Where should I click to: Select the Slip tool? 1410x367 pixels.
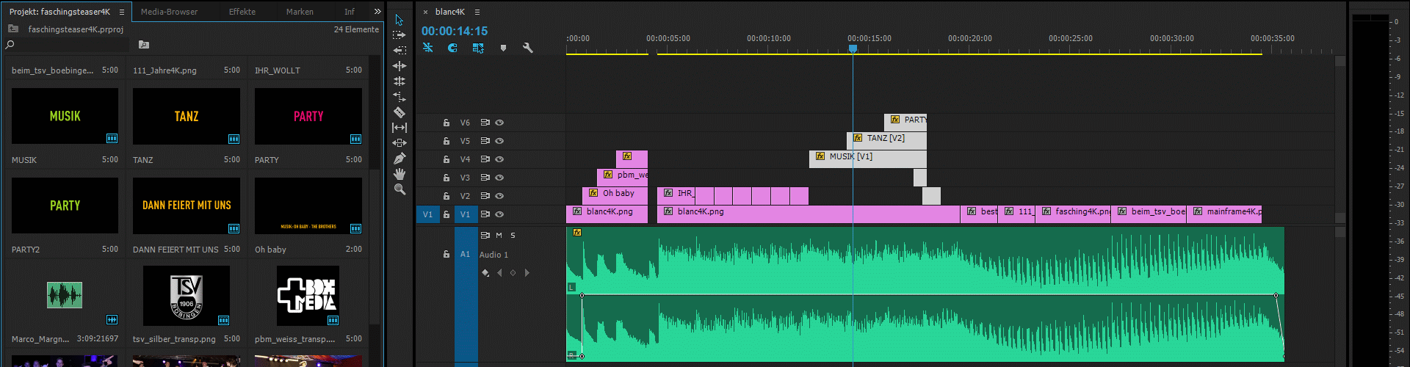[399, 128]
